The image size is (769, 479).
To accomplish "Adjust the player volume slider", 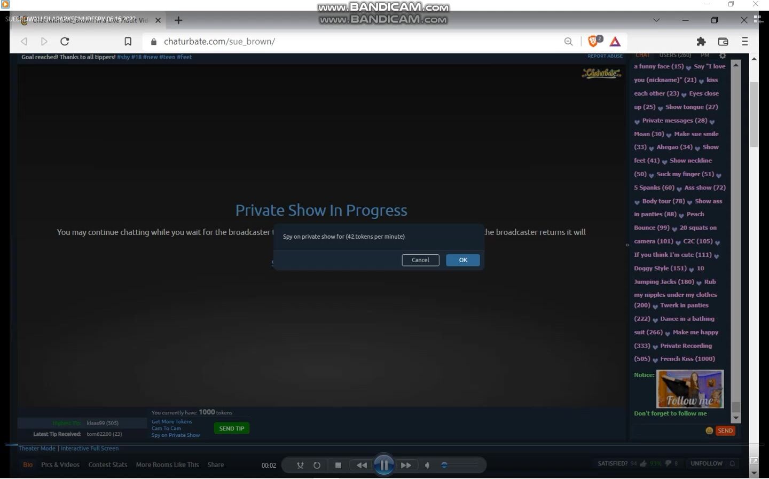I will tap(459, 465).
